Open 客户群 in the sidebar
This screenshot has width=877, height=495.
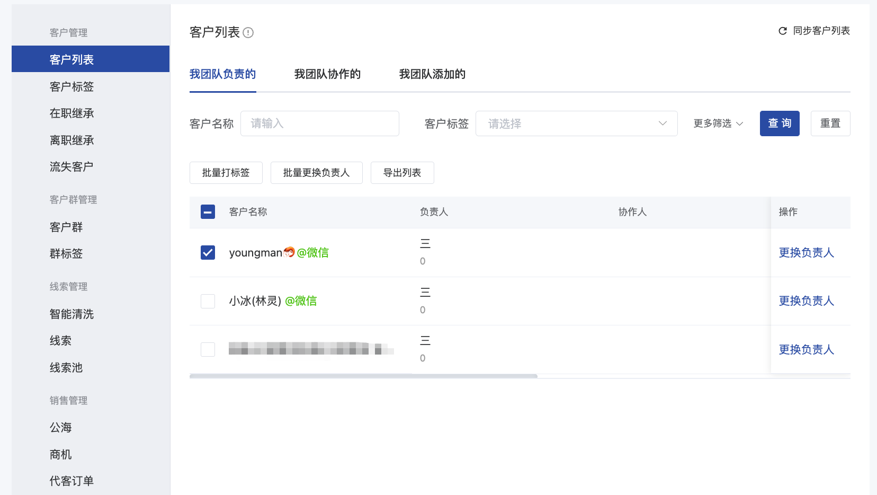click(66, 227)
